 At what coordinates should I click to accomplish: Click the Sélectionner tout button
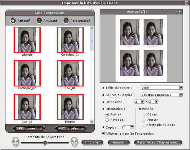[x=29, y=129]
